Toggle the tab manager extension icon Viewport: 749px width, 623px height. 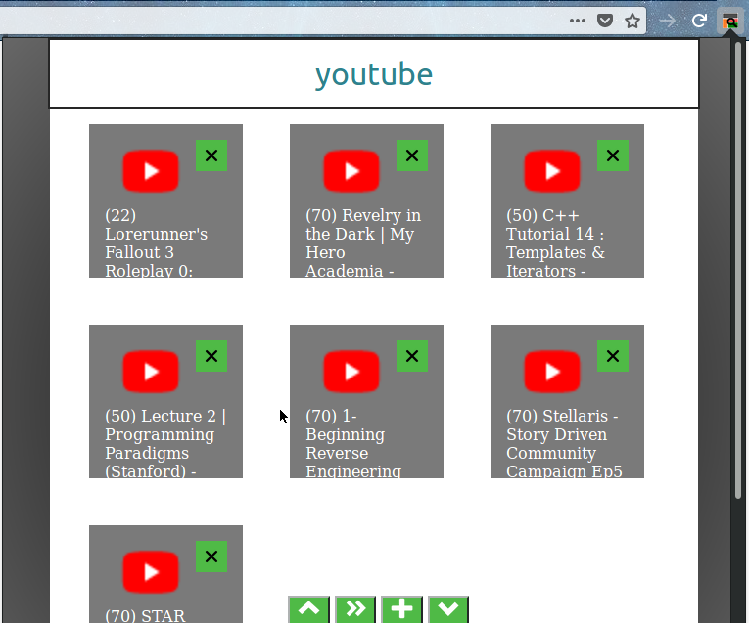click(729, 22)
